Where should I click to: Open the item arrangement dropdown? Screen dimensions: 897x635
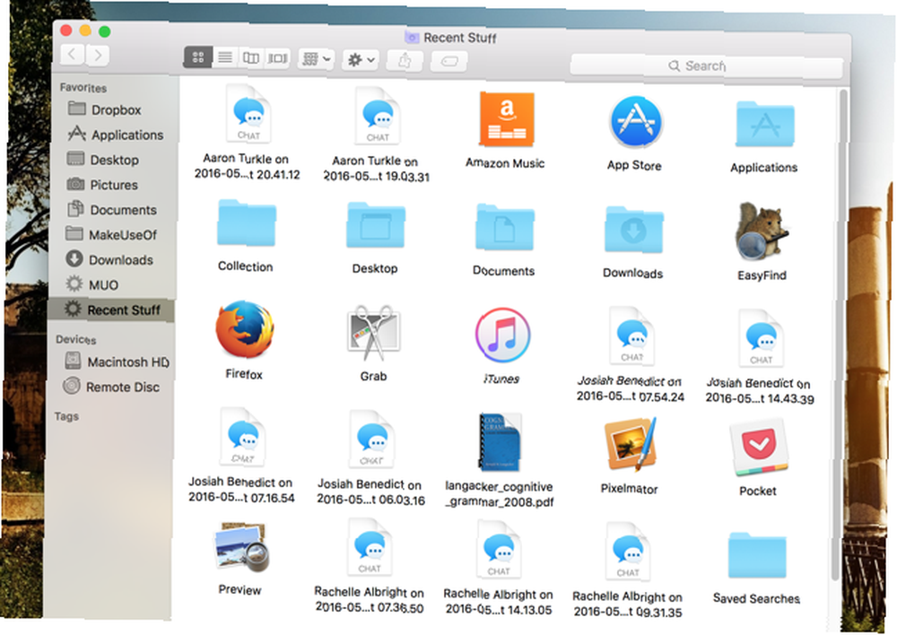[317, 59]
